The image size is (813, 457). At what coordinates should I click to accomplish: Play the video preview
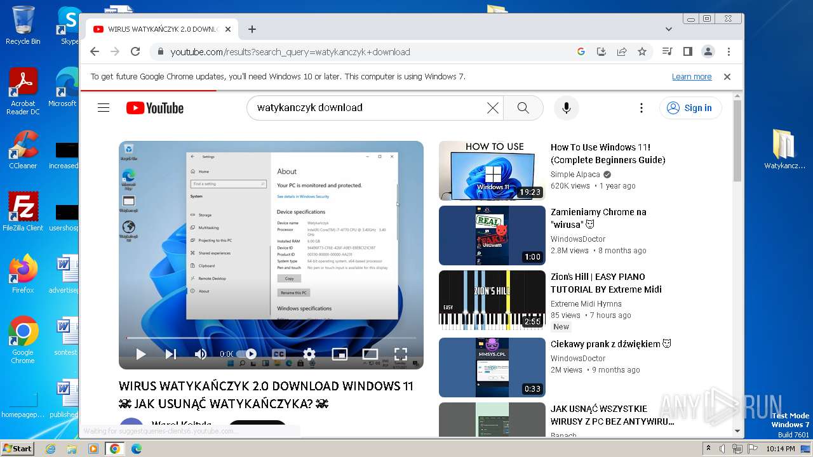click(x=141, y=354)
